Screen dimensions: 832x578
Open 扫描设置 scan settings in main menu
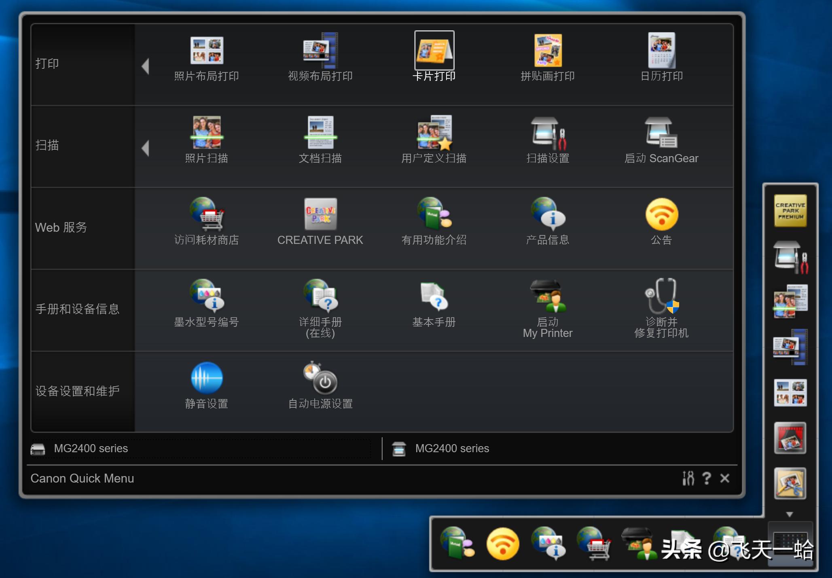point(548,133)
